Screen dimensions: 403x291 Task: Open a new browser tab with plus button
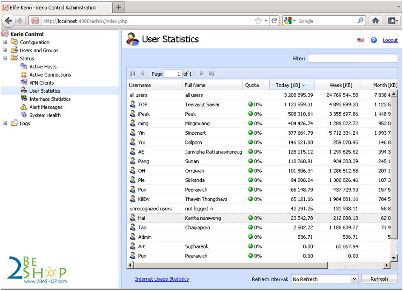click(118, 7)
